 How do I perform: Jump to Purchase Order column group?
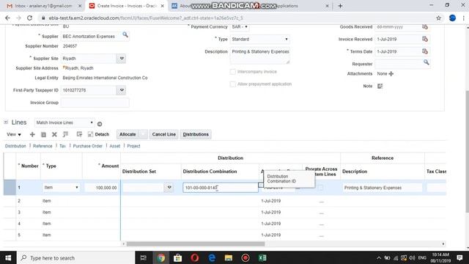pos(88,146)
